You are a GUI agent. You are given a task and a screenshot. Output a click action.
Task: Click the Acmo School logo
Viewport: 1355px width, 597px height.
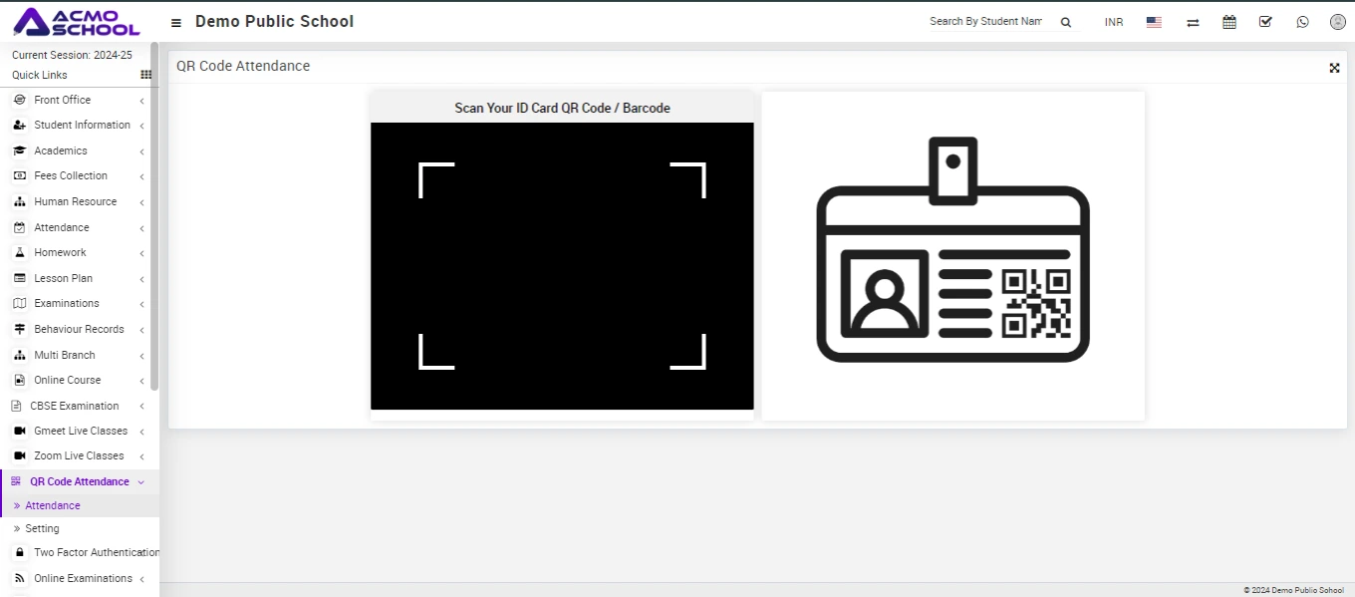click(76, 21)
